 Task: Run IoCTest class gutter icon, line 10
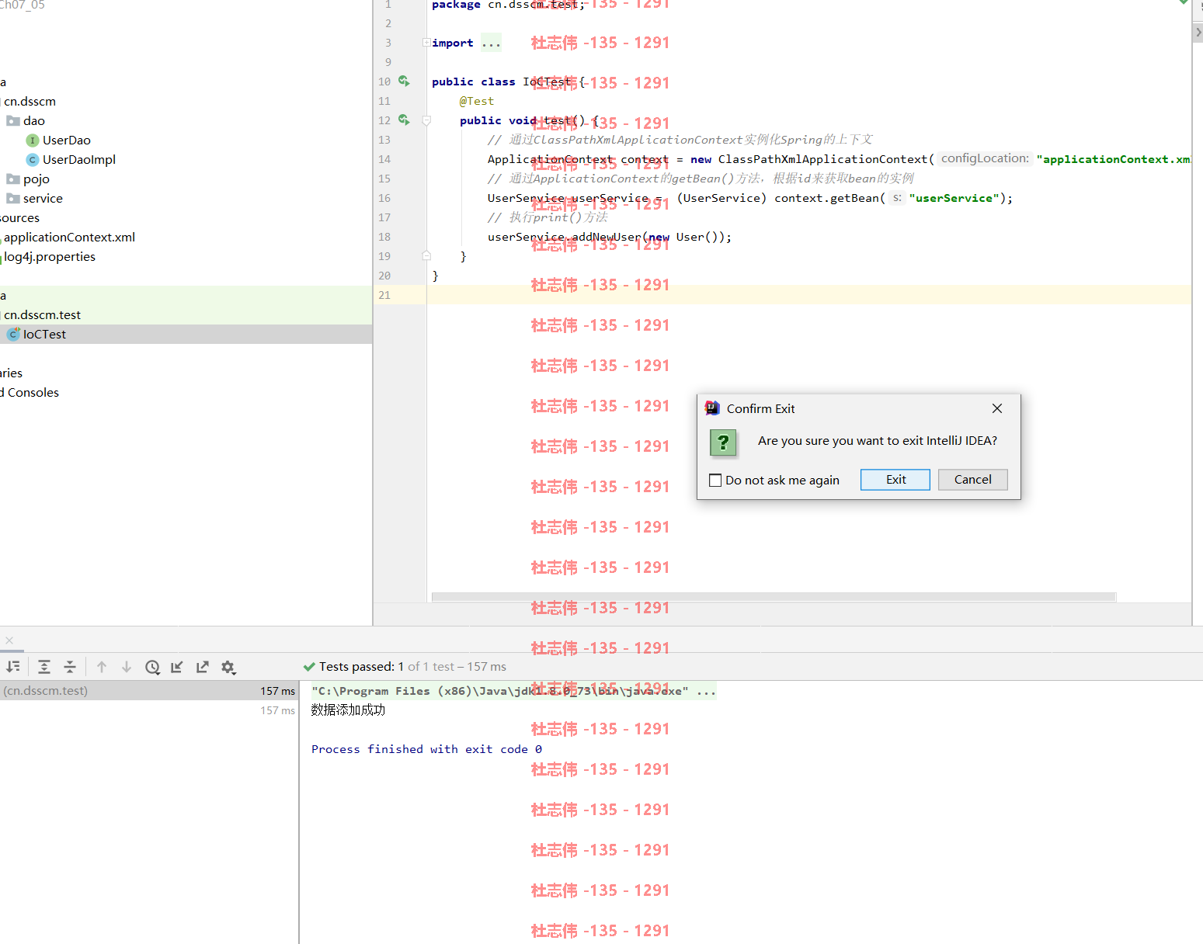click(404, 81)
